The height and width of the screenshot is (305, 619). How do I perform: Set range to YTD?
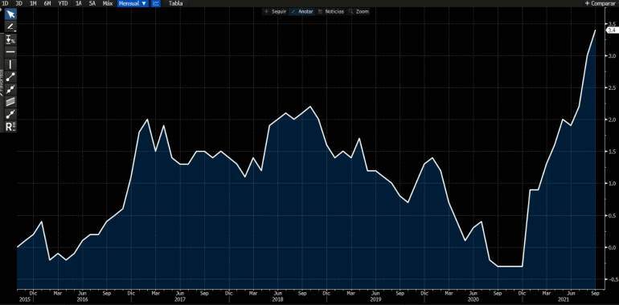click(x=63, y=3)
